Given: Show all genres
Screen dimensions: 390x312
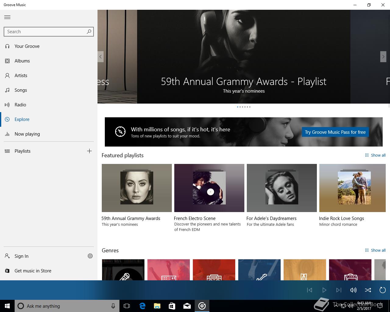Looking at the screenshot, I should pyautogui.click(x=375, y=250).
